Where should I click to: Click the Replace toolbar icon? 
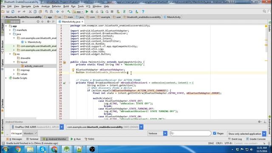point(51,11)
